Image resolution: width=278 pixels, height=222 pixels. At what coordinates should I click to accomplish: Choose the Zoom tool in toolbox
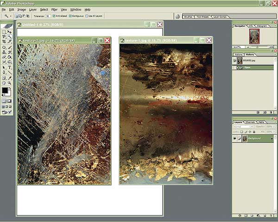(x=10, y=82)
